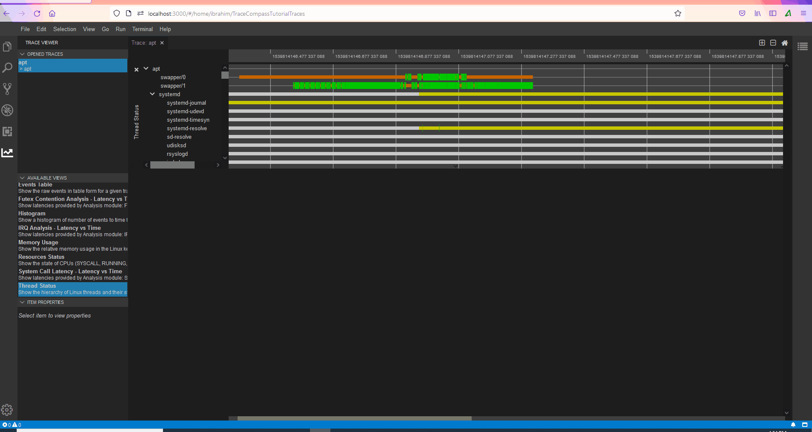The image size is (812, 432).
Task: Go back with the browser back arrow
Action: (x=6, y=14)
